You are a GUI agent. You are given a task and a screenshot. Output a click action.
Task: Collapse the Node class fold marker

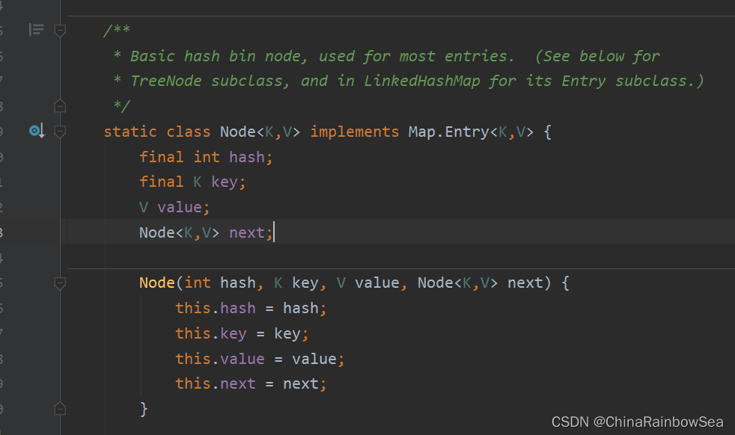(x=60, y=132)
